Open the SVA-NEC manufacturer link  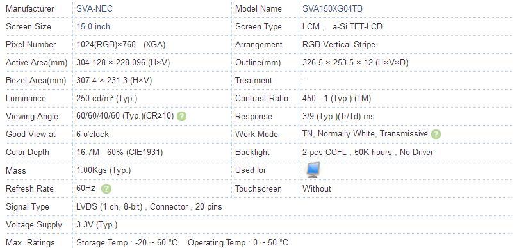pyautogui.click(x=94, y=8)
